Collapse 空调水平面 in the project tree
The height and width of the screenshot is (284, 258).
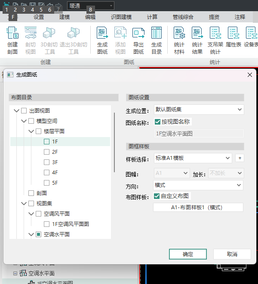[x=15, y=273]
